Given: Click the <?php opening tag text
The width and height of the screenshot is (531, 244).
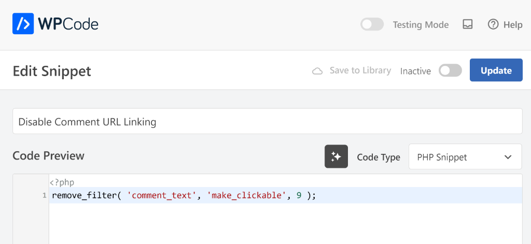Looking at the screenshot, I should (62, 182).
